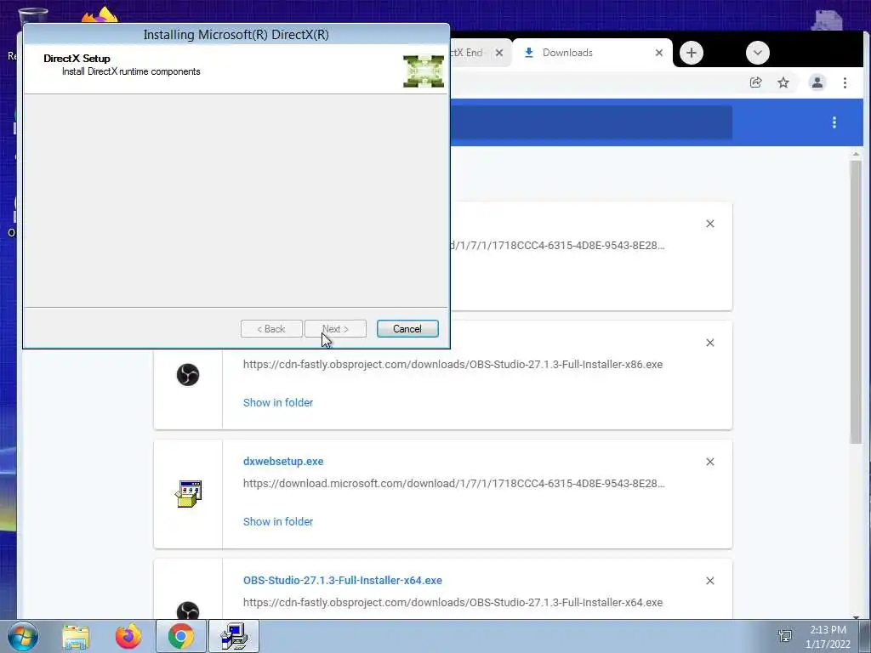This screenshot has width=871, height=653.
Task: Click the disabled Next button in DirectX Setup
Action: tap(335, 329)
